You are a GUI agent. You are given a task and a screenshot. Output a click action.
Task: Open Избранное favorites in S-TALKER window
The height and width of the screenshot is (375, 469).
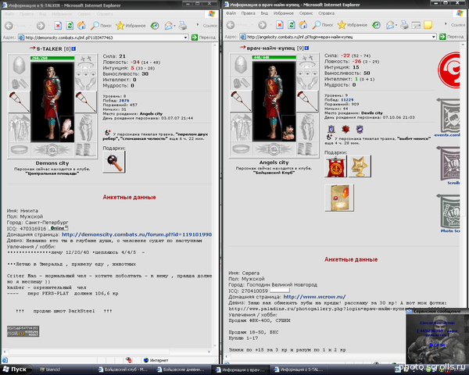coord(131,26)
